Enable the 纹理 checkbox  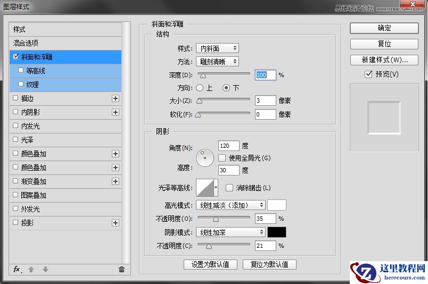click(x=21, y=84)
